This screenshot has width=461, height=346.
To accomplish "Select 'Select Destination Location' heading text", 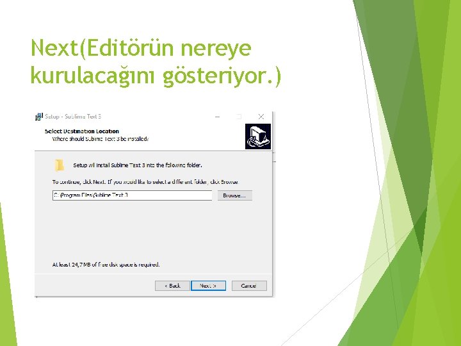I will pos(82,131).
